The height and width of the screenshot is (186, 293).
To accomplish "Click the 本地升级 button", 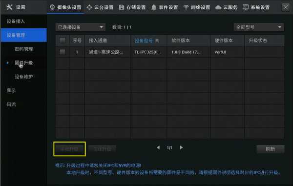I will (69, 149).
